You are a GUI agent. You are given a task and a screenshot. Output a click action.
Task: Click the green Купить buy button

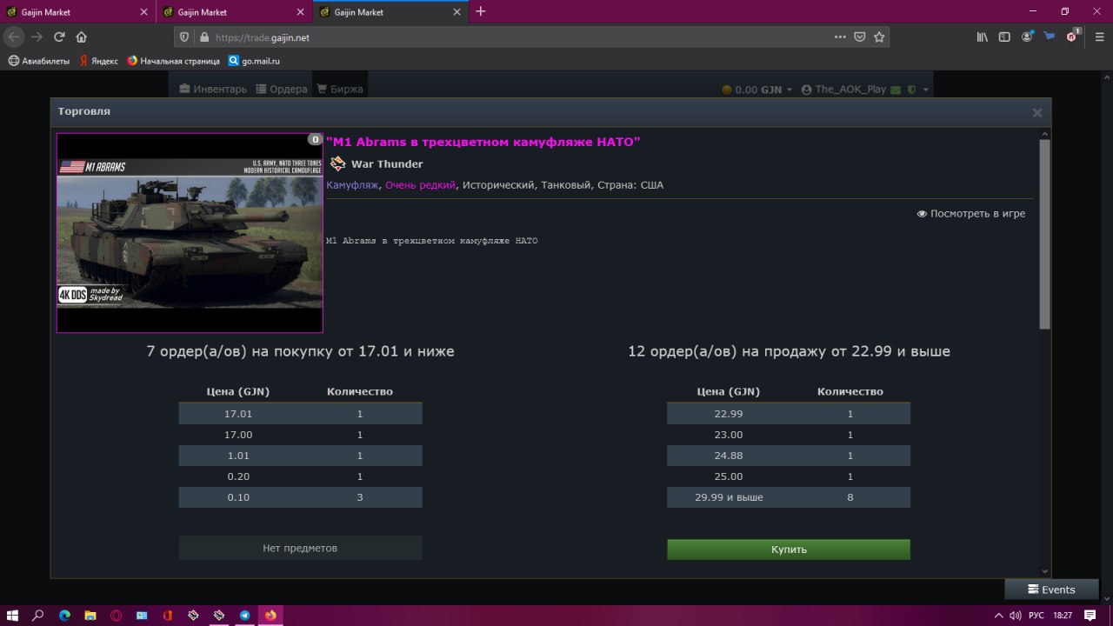tap(789, 549)
